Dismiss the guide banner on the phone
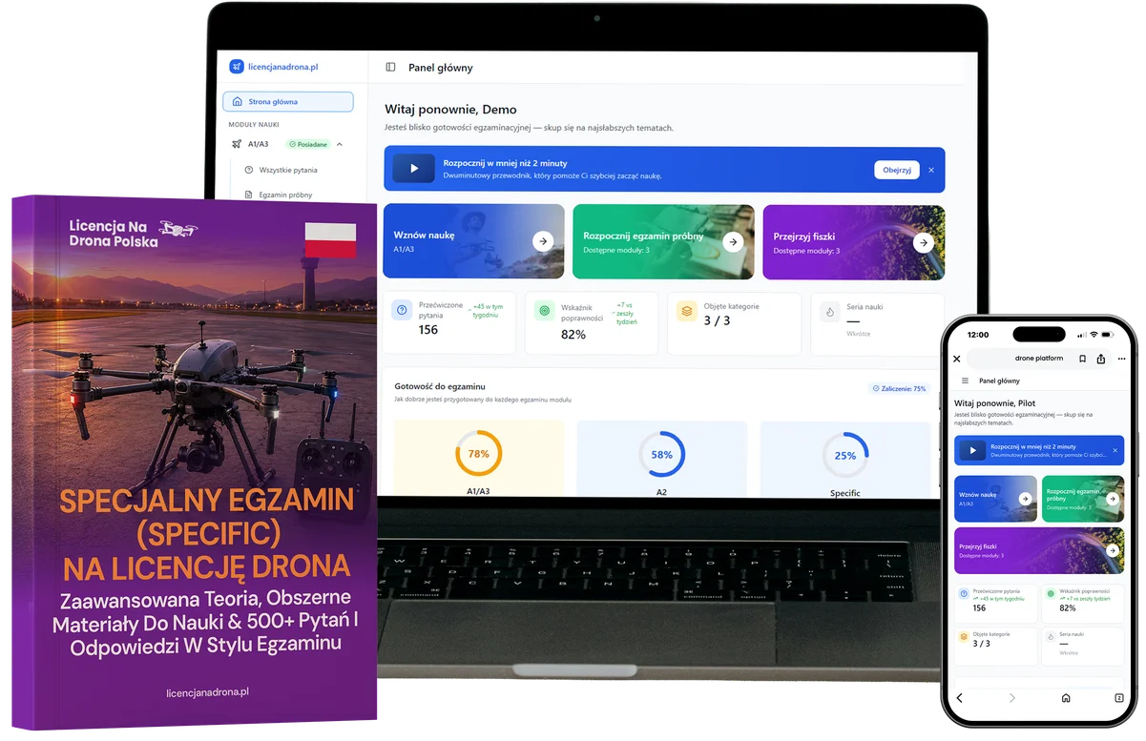The height and width of the screenshot is (741, 1146). [x=1115, y=450]
